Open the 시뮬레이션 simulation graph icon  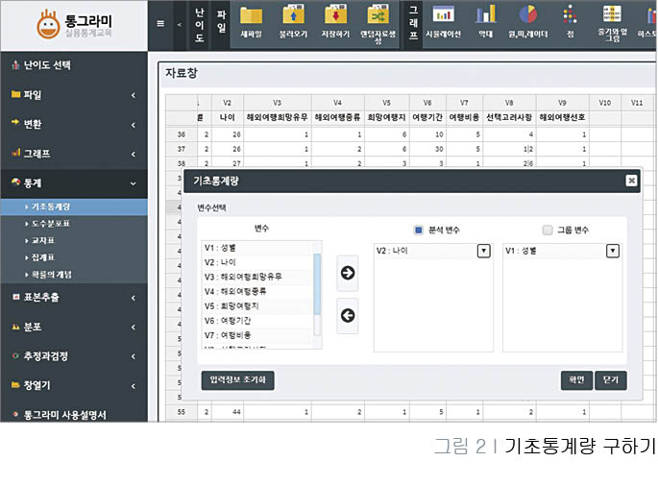click(x=443, y=15)
